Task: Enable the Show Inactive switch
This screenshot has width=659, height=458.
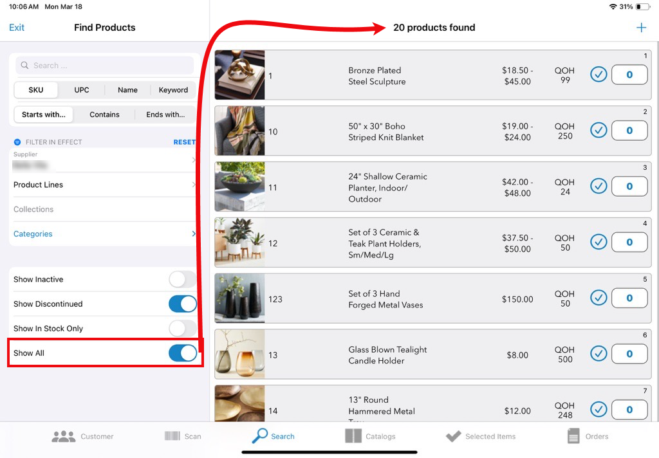Action: 182,279
